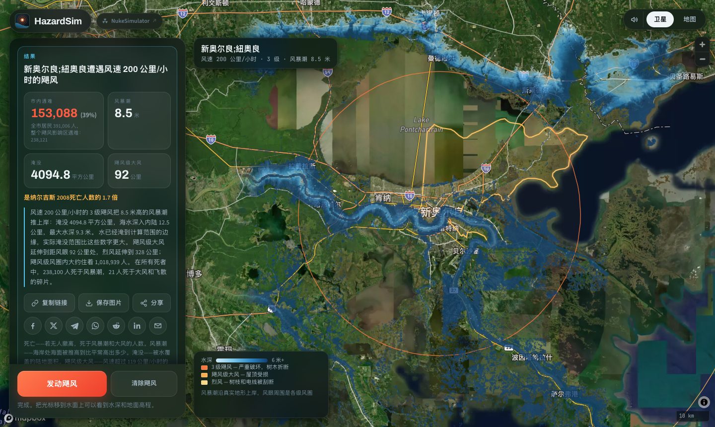715x427 pixels.
Task: Share the result via Telegram
Action: [74, 326]
